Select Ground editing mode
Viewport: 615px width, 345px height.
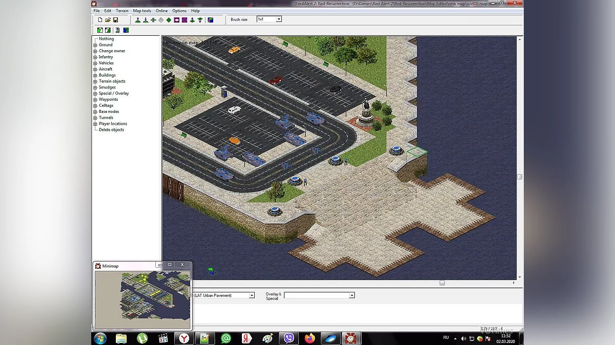pos(105,44)
